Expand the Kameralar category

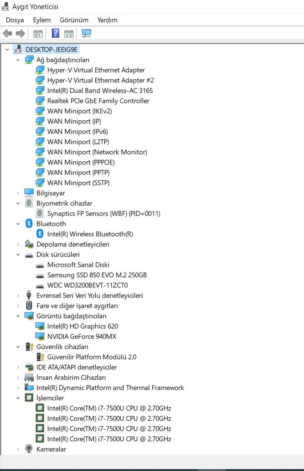click(18, 449)
